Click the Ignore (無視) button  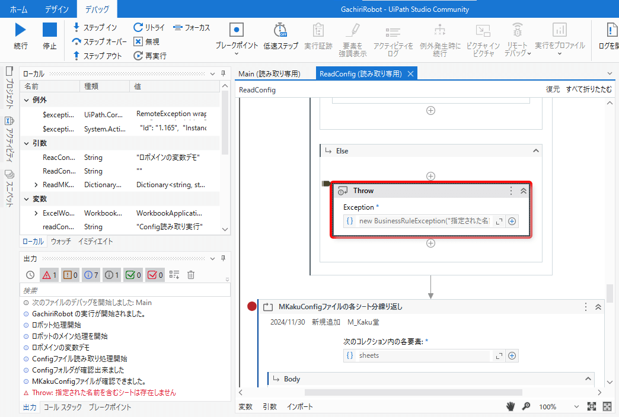(x=146, y=41)
